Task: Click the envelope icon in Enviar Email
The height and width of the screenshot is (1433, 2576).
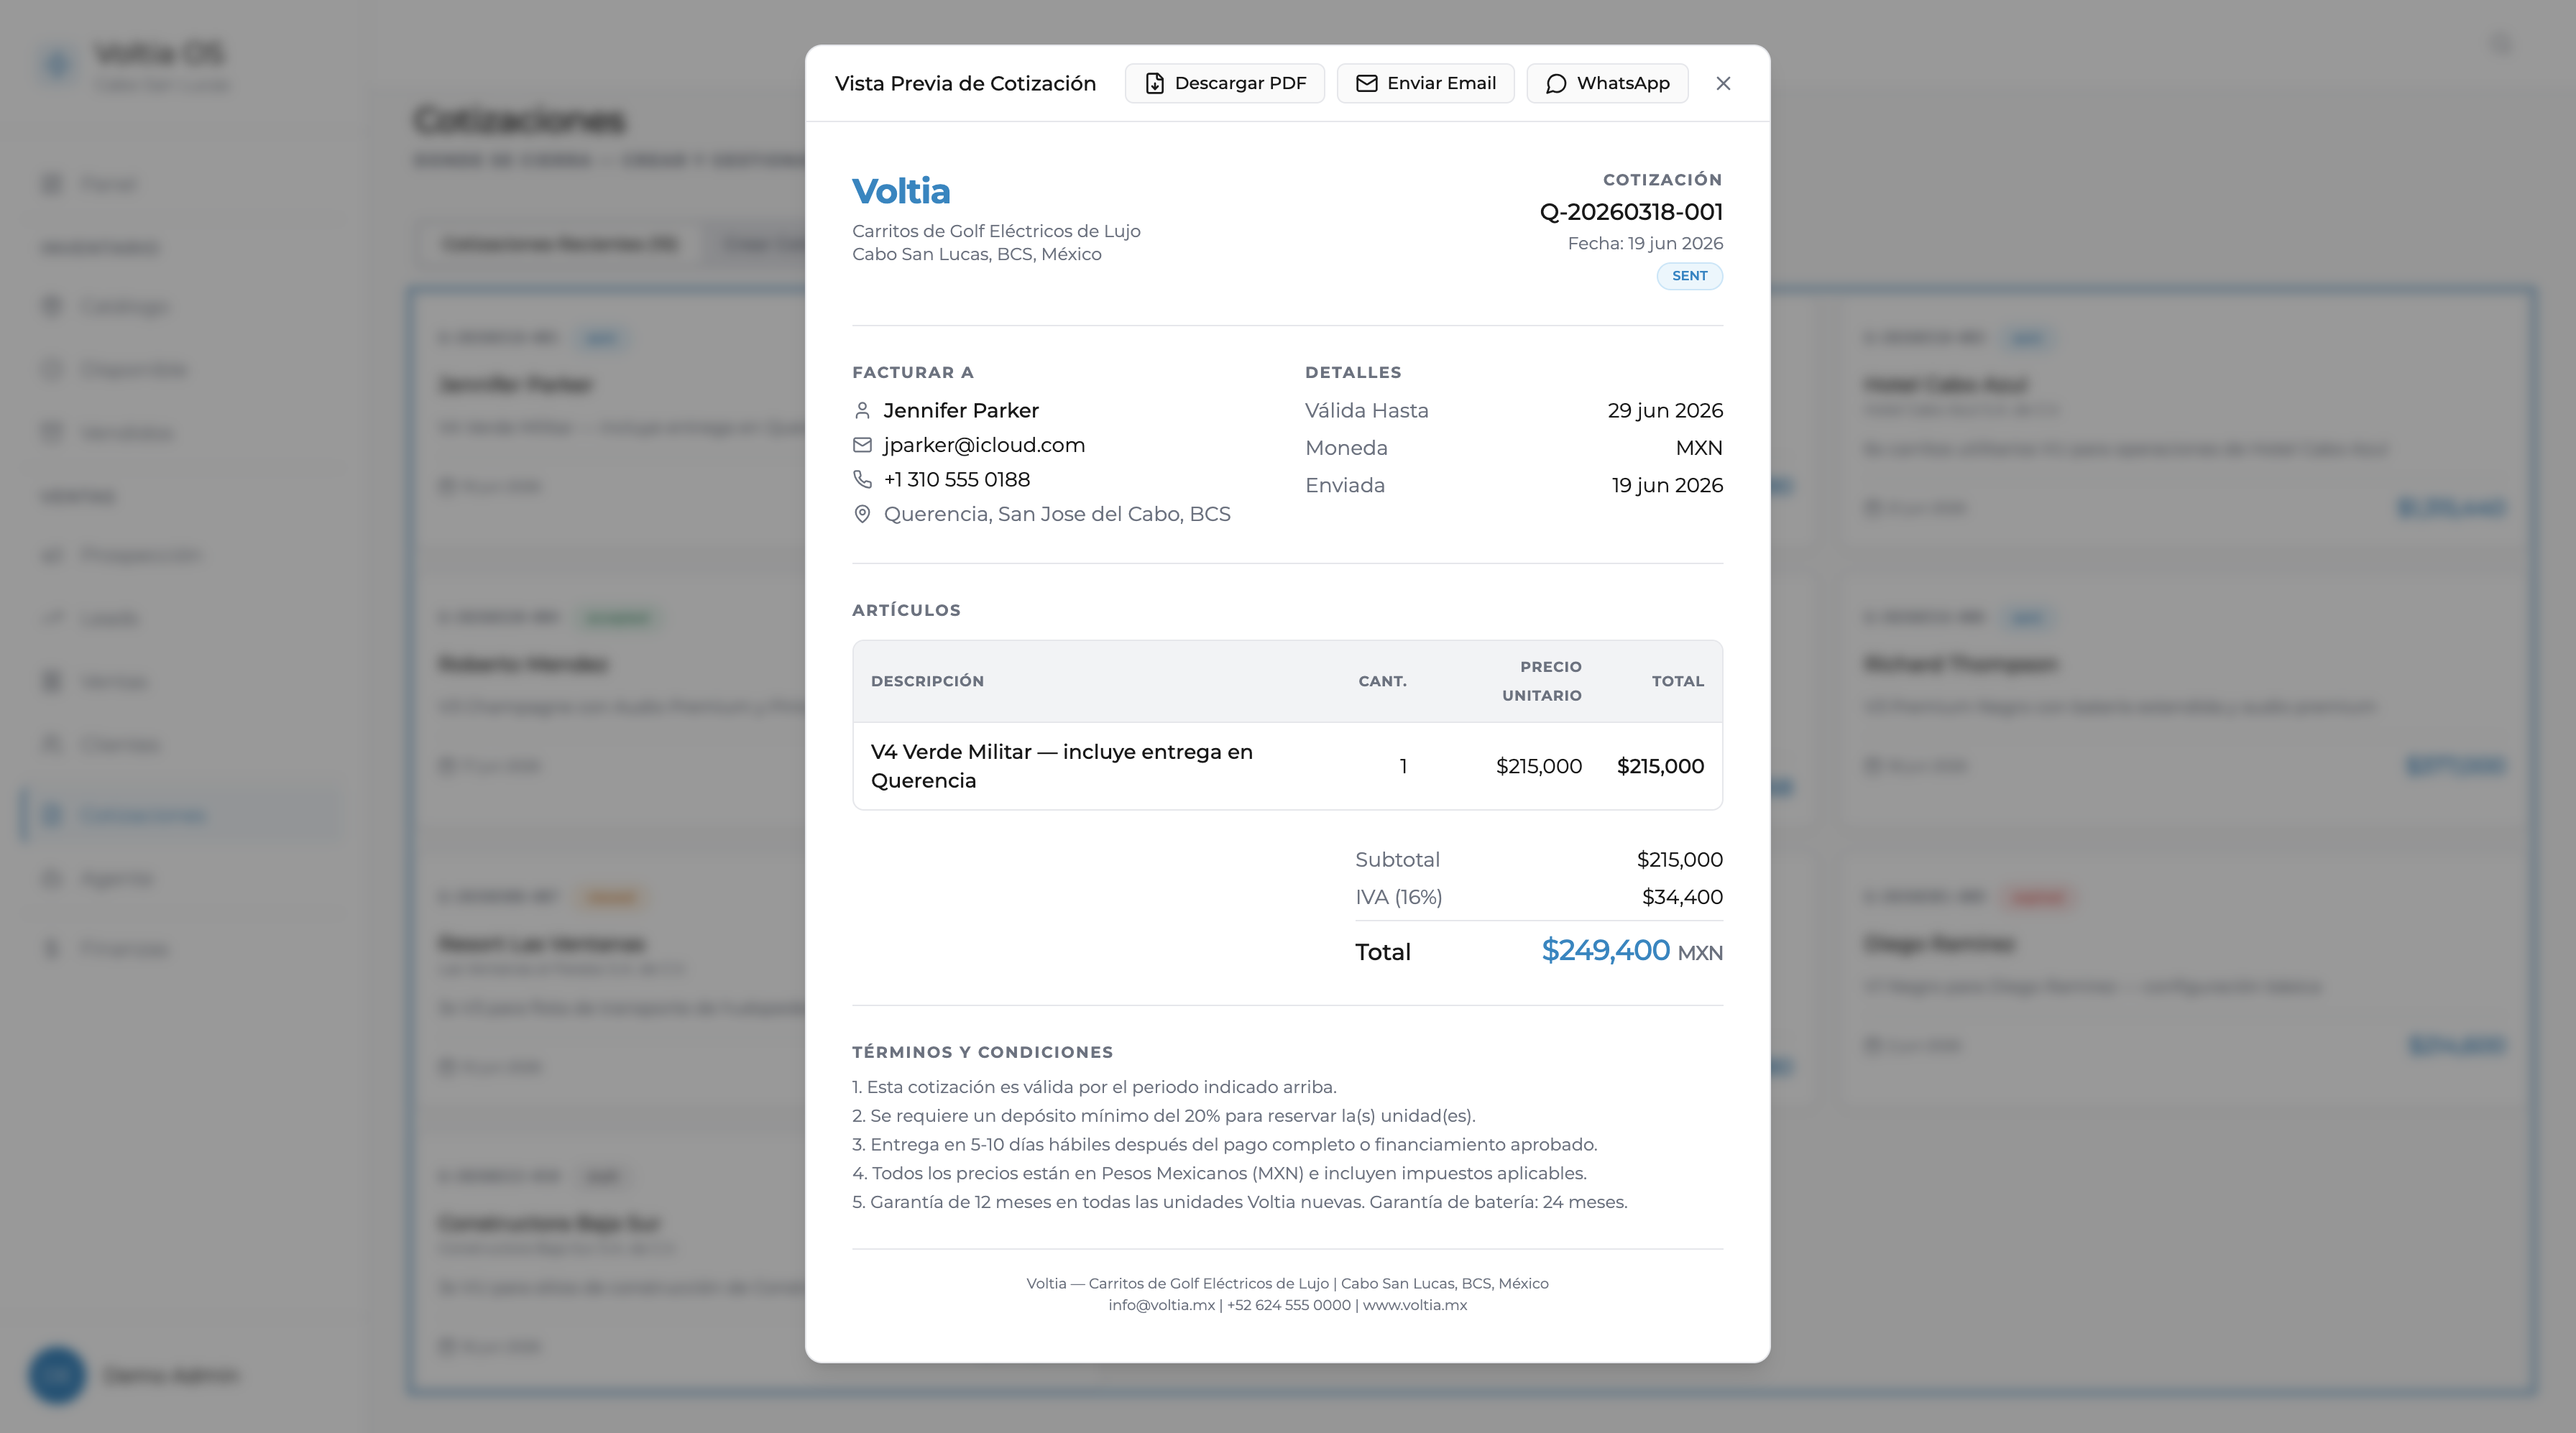Action: tap(1366, 83)
